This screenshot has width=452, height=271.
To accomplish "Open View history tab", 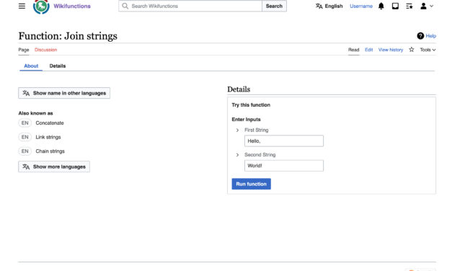I will click(x=391, y=50).
